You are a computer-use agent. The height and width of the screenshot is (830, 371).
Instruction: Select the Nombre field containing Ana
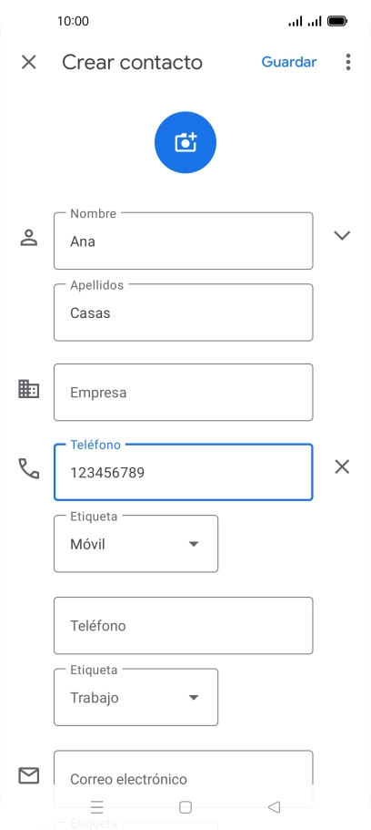184,241
